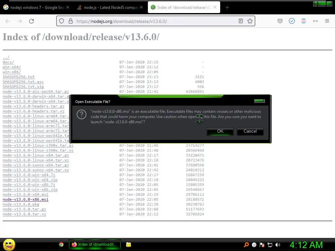Open SHASUMS256.txt.sig link
This screenshot has height=251, width=335.
[x=23, y=87]
